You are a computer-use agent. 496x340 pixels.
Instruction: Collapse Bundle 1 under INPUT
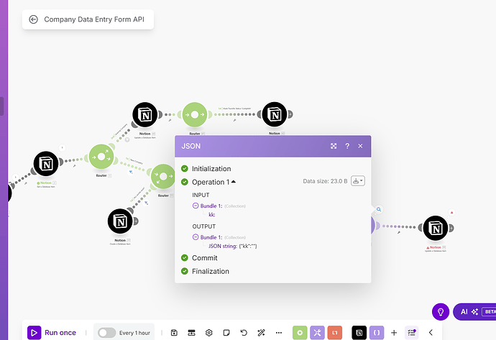196,206
